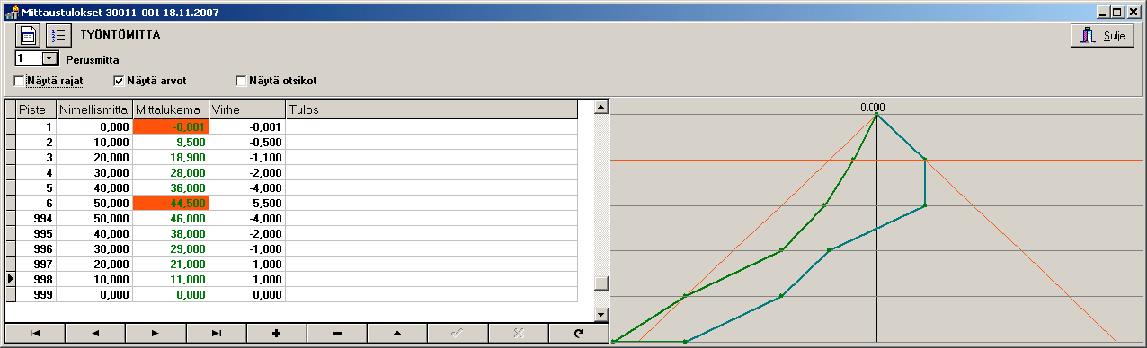Uncheck the Näytä arvot checkbox
1147x348 pixels.
pos(119,81)
